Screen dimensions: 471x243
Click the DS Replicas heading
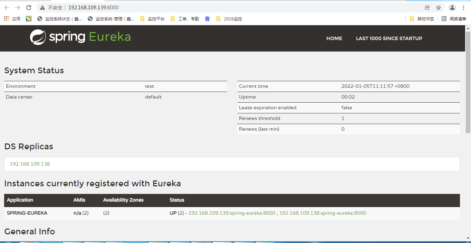[x=29, y=147]
